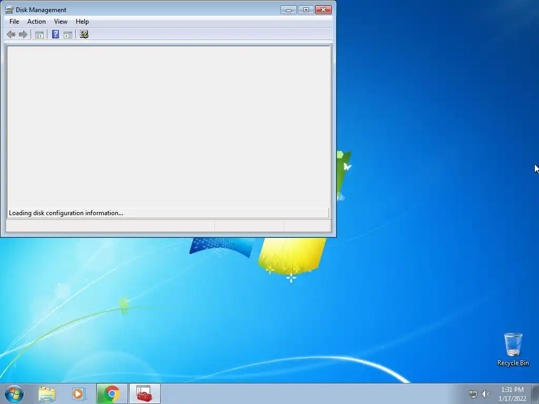Viewport: 539px width, 404px height.
Task: Click the Forward arrow in Disk Management toolbar
Action: click(x=23, y=34)
